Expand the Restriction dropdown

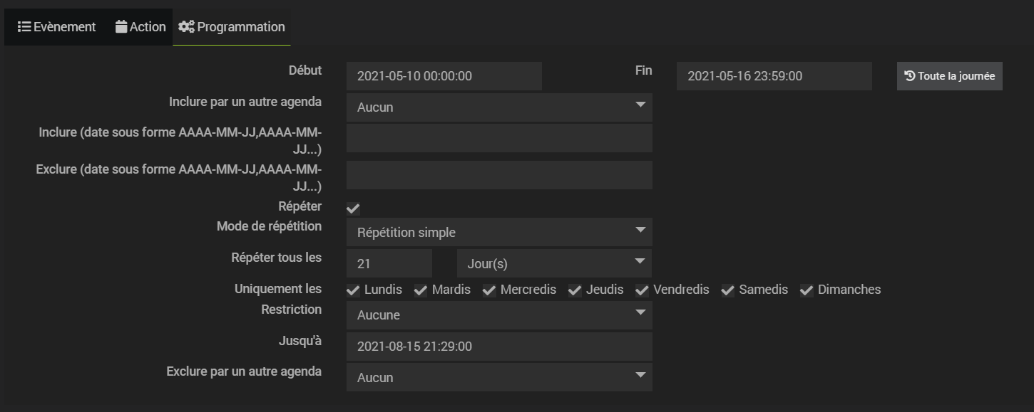pos(499,315)
